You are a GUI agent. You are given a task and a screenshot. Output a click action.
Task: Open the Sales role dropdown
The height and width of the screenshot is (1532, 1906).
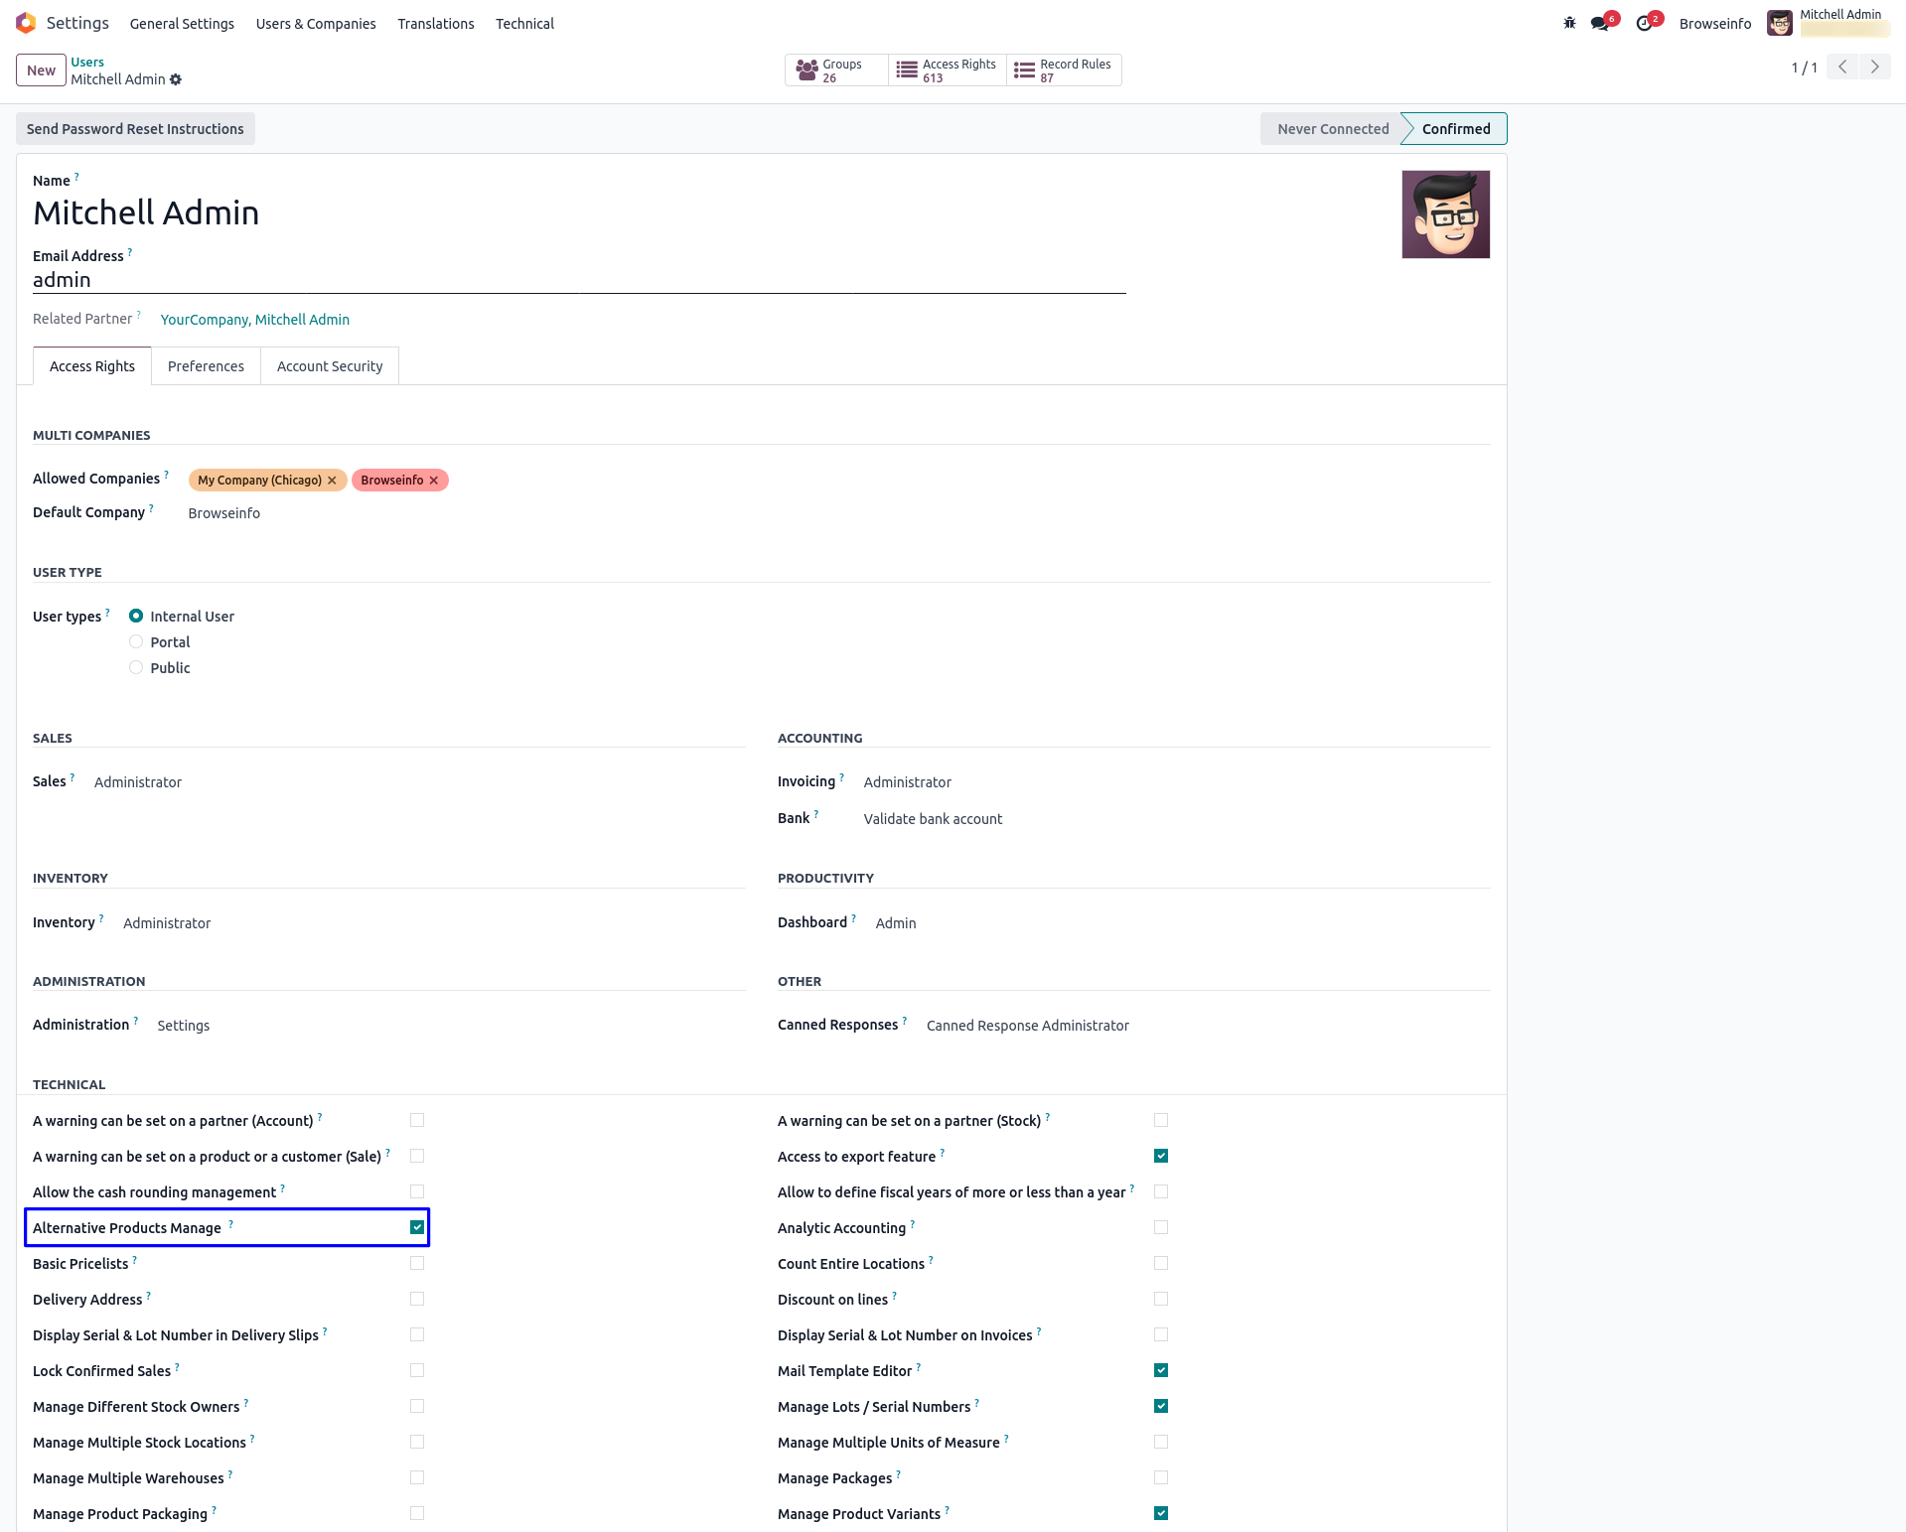coord(138,782)
